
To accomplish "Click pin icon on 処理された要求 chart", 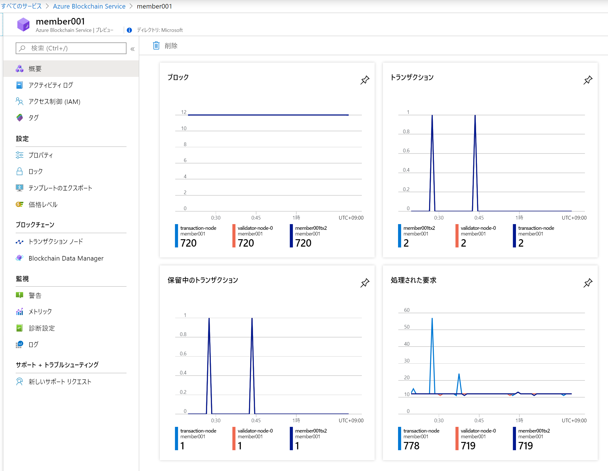I will coord(588,283).
